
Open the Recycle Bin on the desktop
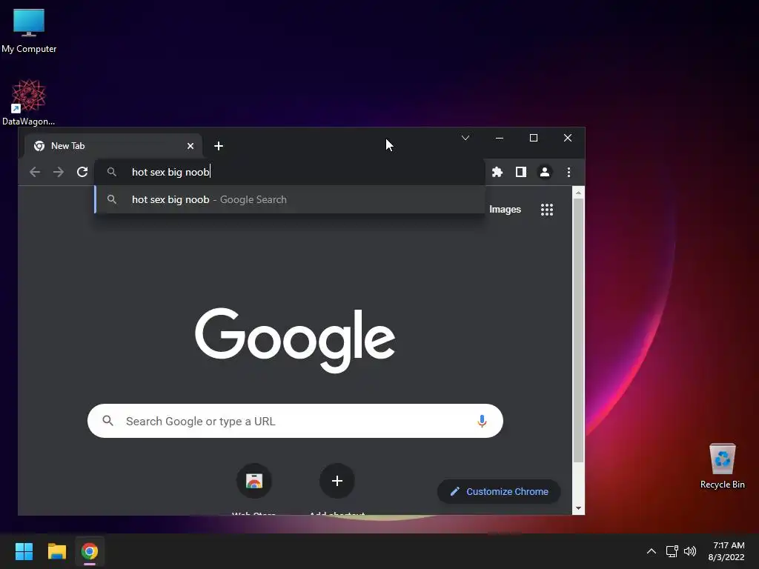(x=722, y=466)
